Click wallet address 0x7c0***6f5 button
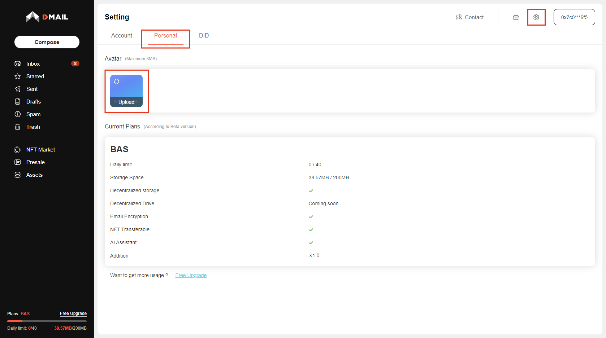This screenshot has width=606, height=338. [x=574, y=17]
